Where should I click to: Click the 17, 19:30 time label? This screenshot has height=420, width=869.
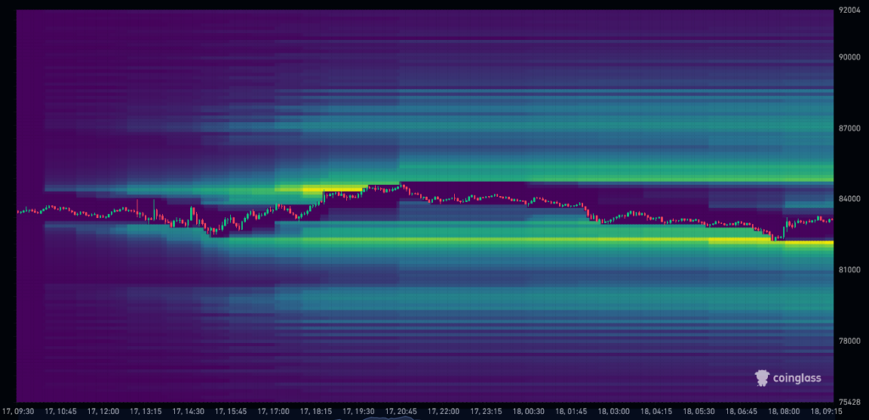tap(359, 412)
